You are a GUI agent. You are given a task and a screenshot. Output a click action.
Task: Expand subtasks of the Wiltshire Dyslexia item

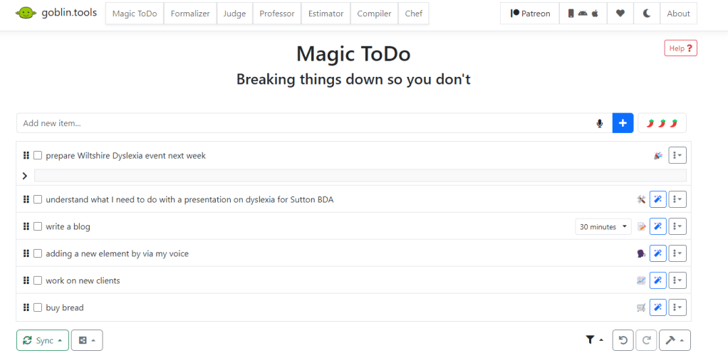point(25,176)
